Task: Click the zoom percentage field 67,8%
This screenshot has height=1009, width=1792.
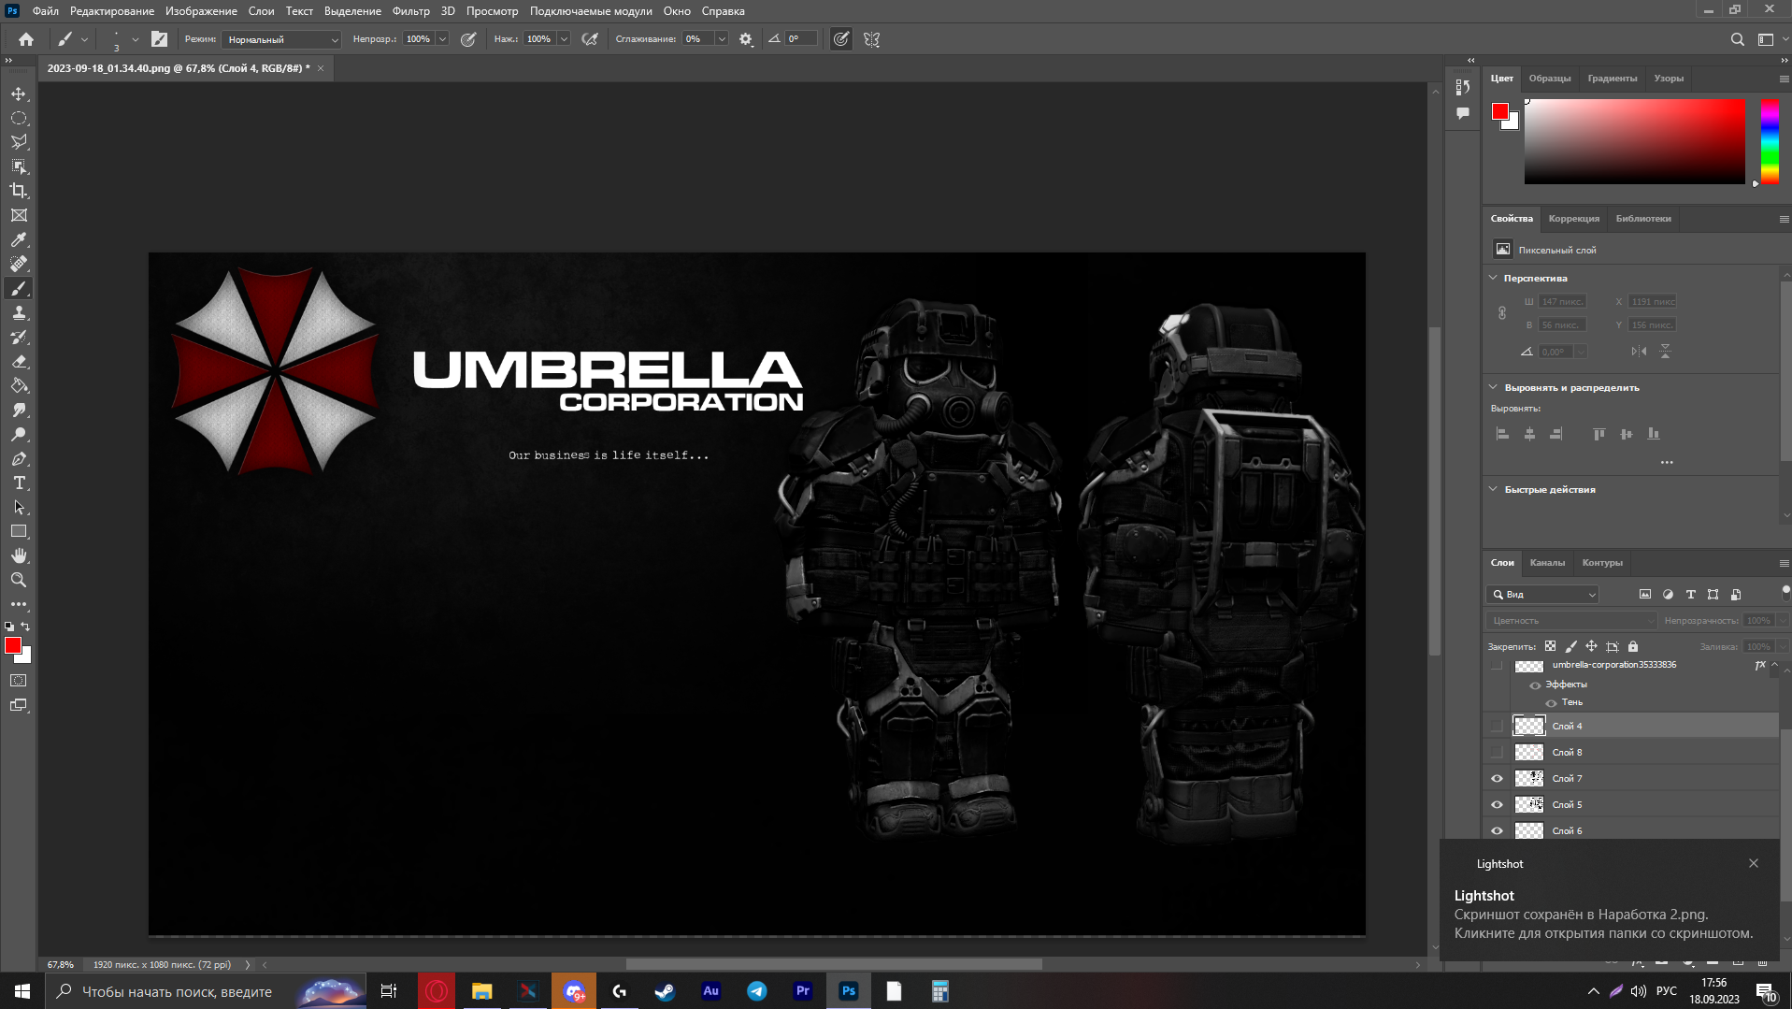Action: 61,964
